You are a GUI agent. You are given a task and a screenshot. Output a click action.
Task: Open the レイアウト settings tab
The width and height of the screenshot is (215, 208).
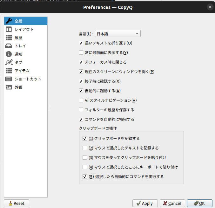click(26, 29)
